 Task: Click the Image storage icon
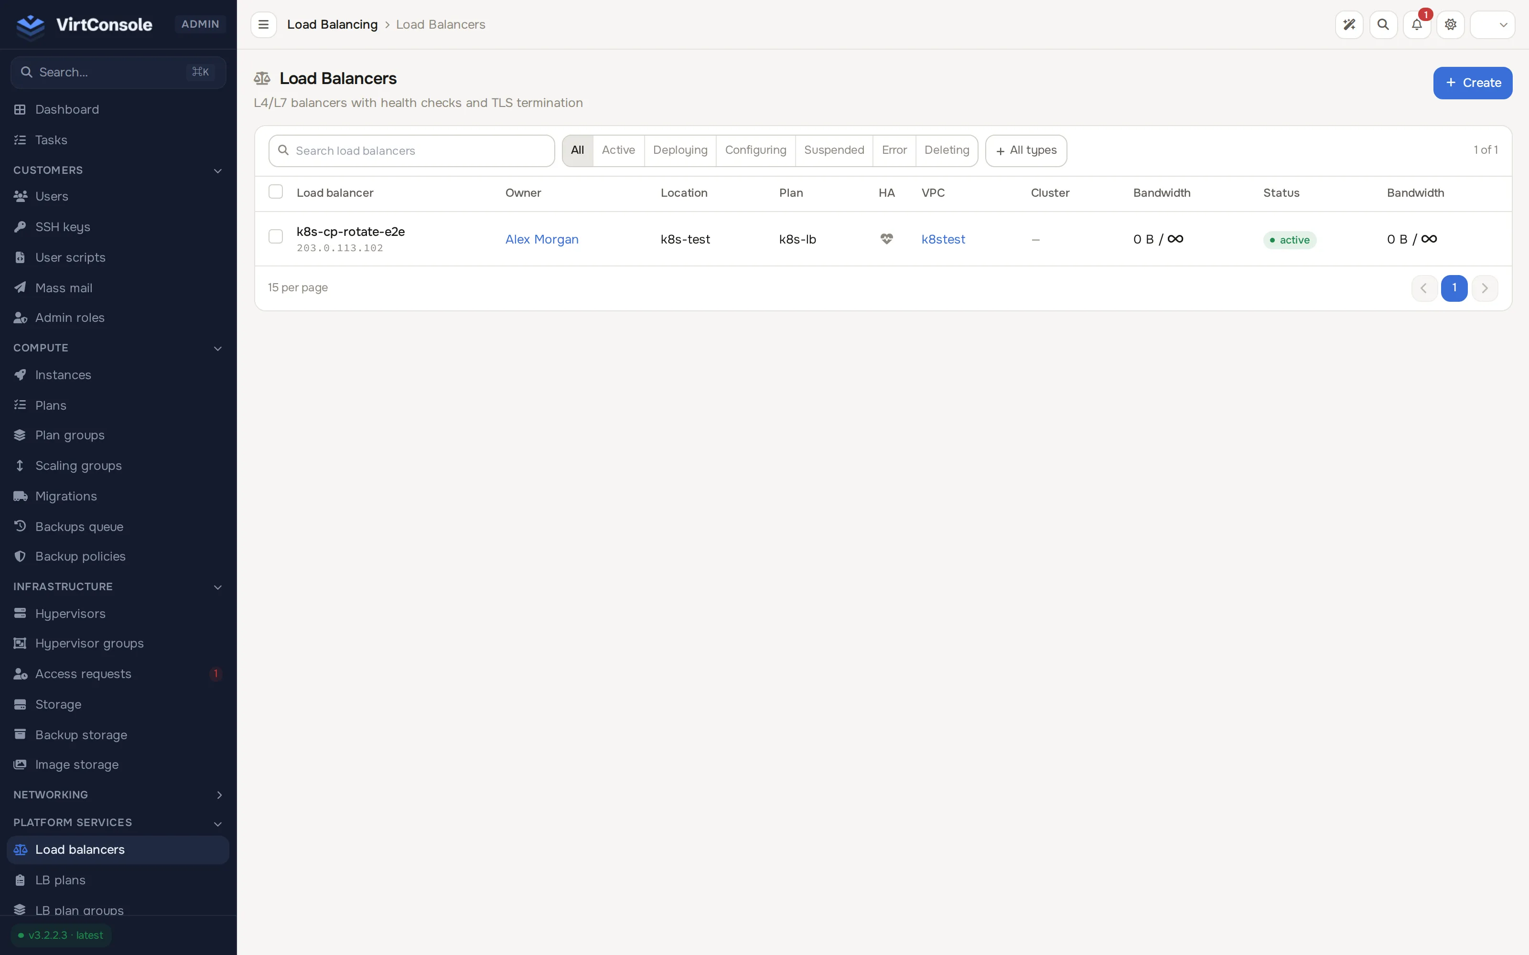pos(20,764)
